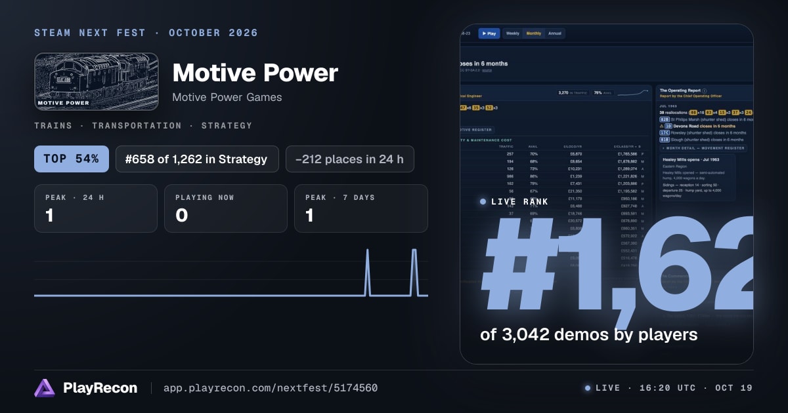Click the Healey Mills opens · Jul 1963 heading
788x413 pixels.
tap(691, 159)
